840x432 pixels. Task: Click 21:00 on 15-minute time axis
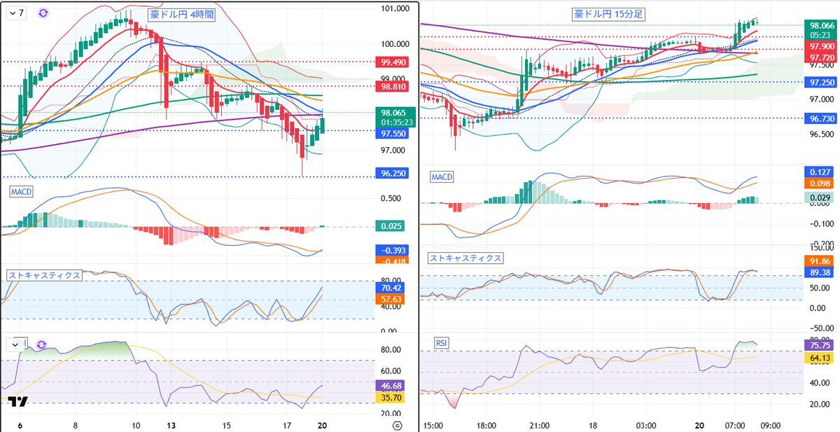pos(540,425)
